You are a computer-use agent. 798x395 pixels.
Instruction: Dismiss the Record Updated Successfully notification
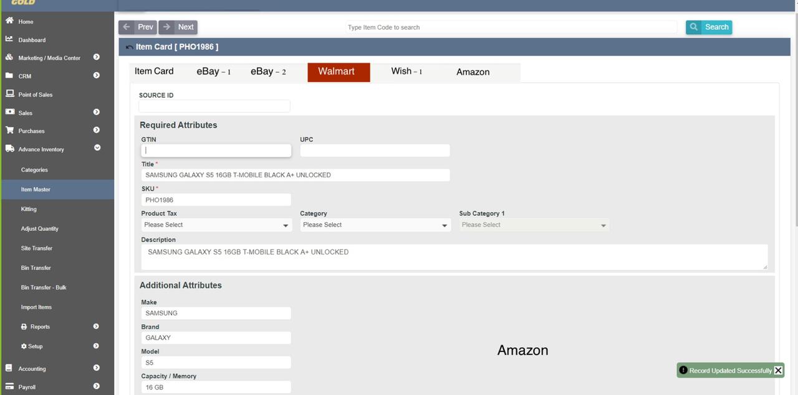778,370
